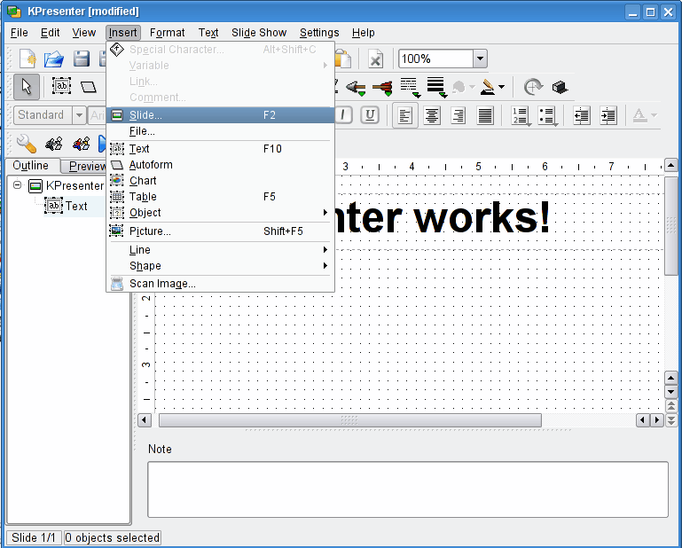Toggle italic formatting
Screen dimensions: 682x548
342,115
